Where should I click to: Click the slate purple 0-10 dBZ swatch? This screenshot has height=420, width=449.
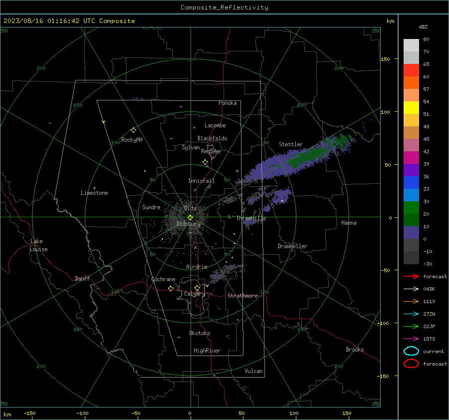click(411, 233)
